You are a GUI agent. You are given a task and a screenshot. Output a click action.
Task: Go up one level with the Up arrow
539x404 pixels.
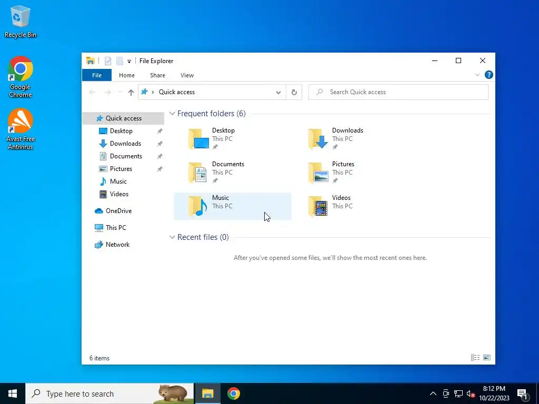coord(131,92)
